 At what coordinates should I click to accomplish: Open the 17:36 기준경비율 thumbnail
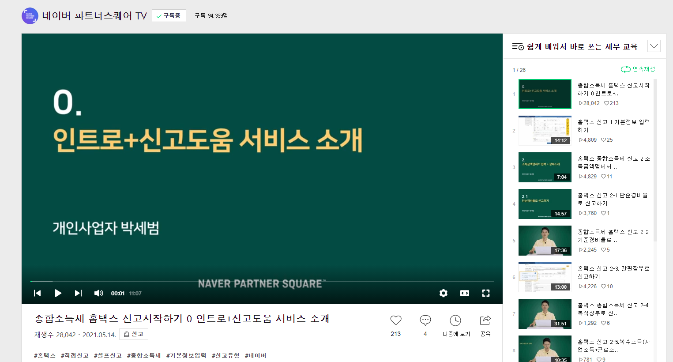pyautogui.click(x=545, y=241)
